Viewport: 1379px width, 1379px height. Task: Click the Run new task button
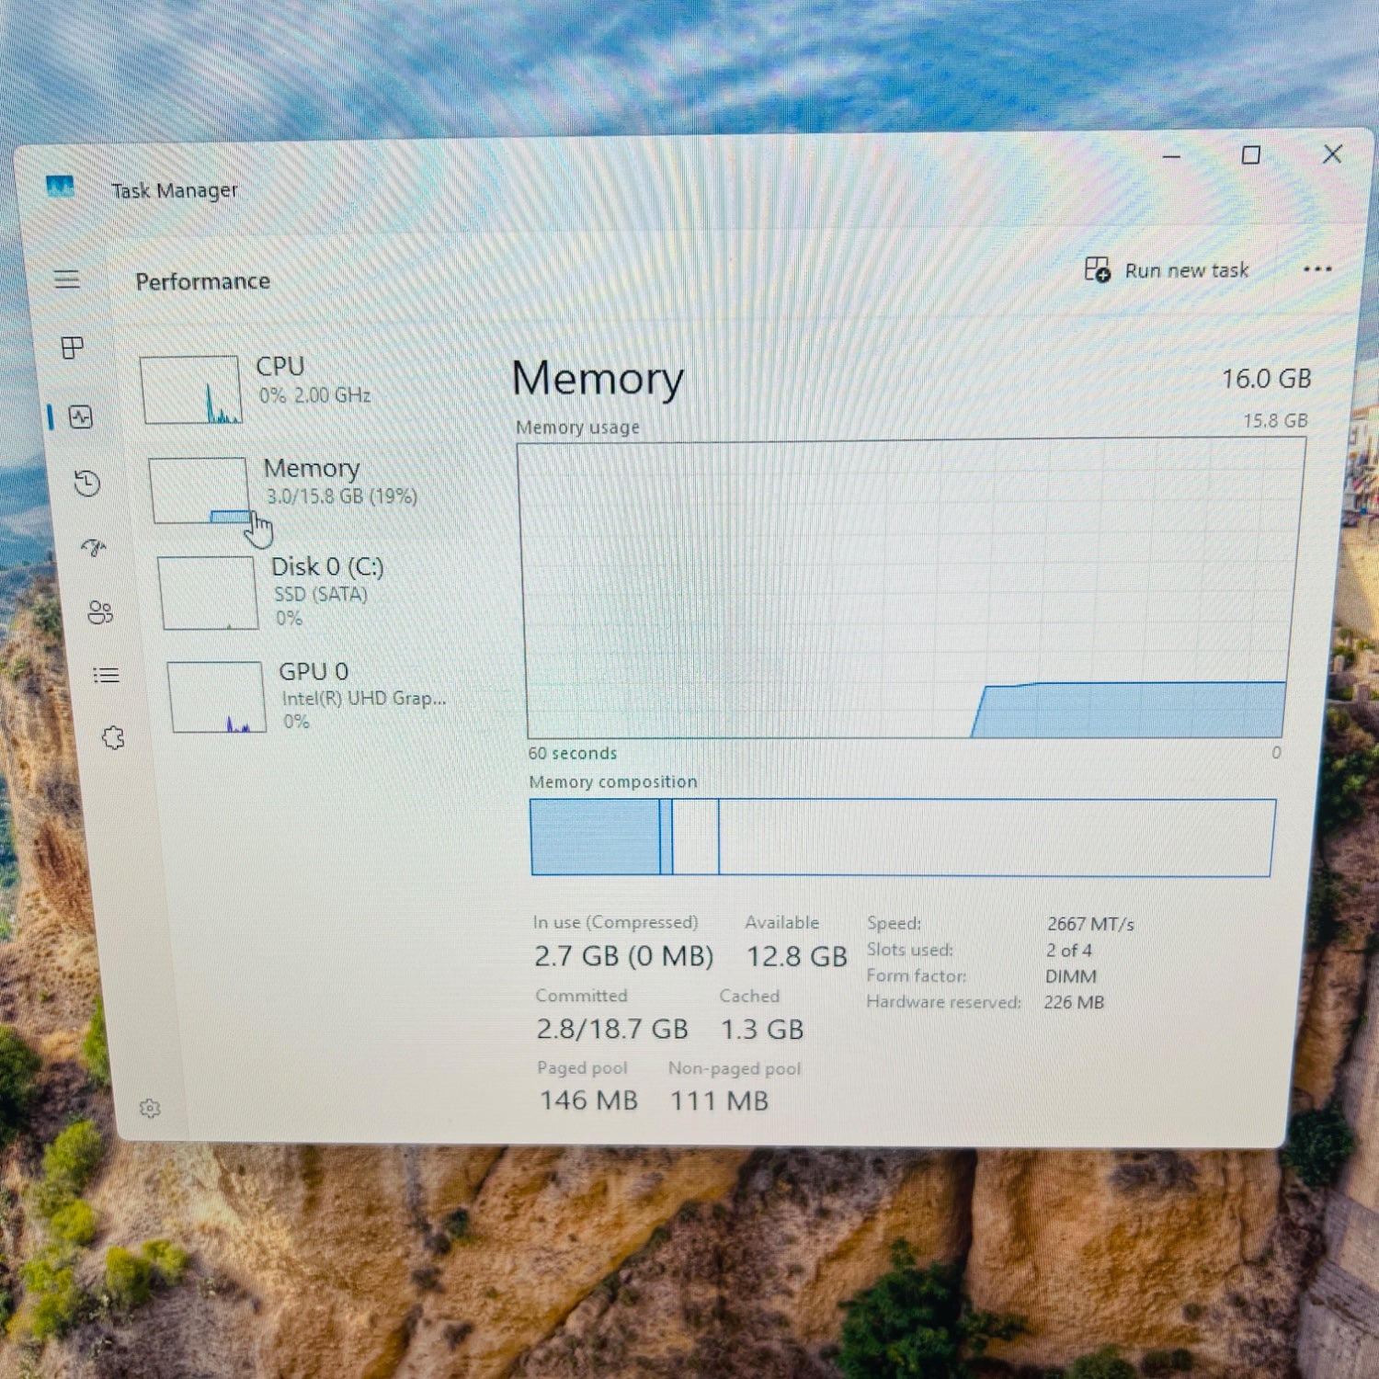tap(1167, 270)
